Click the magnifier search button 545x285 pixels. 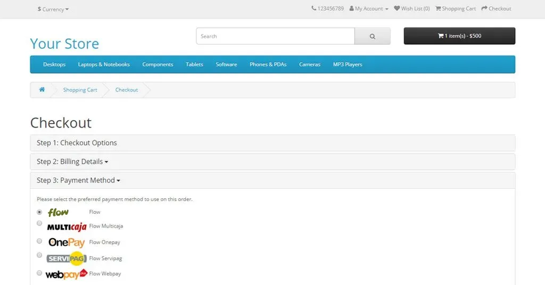click(372, 36)
